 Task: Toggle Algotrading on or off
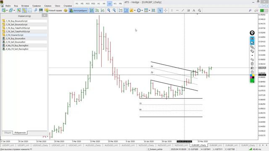[x=79, y=10]
